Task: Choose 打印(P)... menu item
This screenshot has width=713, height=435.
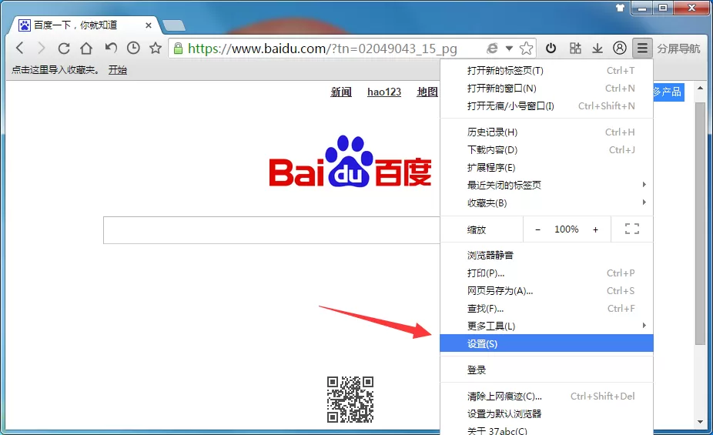Action: pos(546,273)
